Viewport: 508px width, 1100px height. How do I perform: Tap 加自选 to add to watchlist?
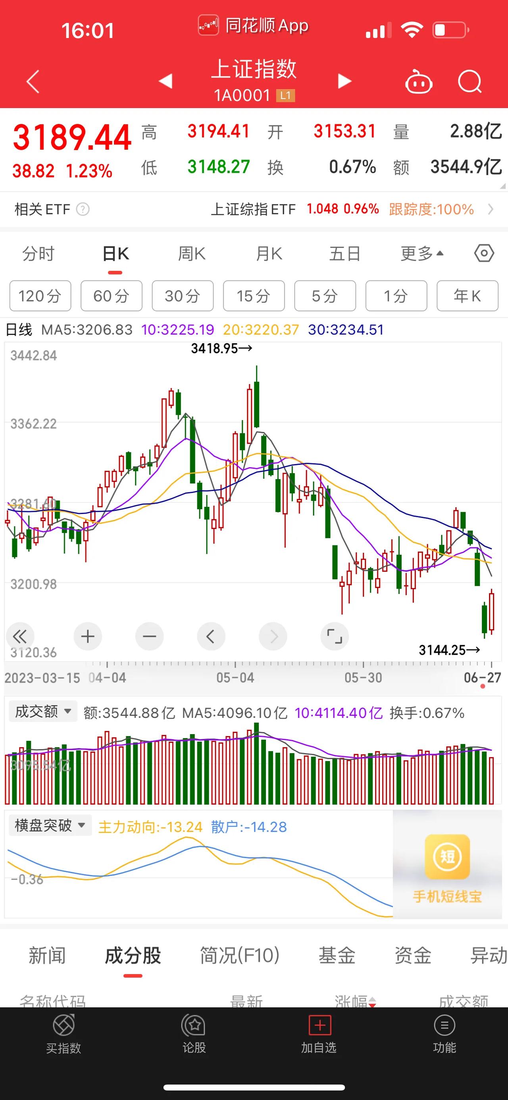[319, 1034]
